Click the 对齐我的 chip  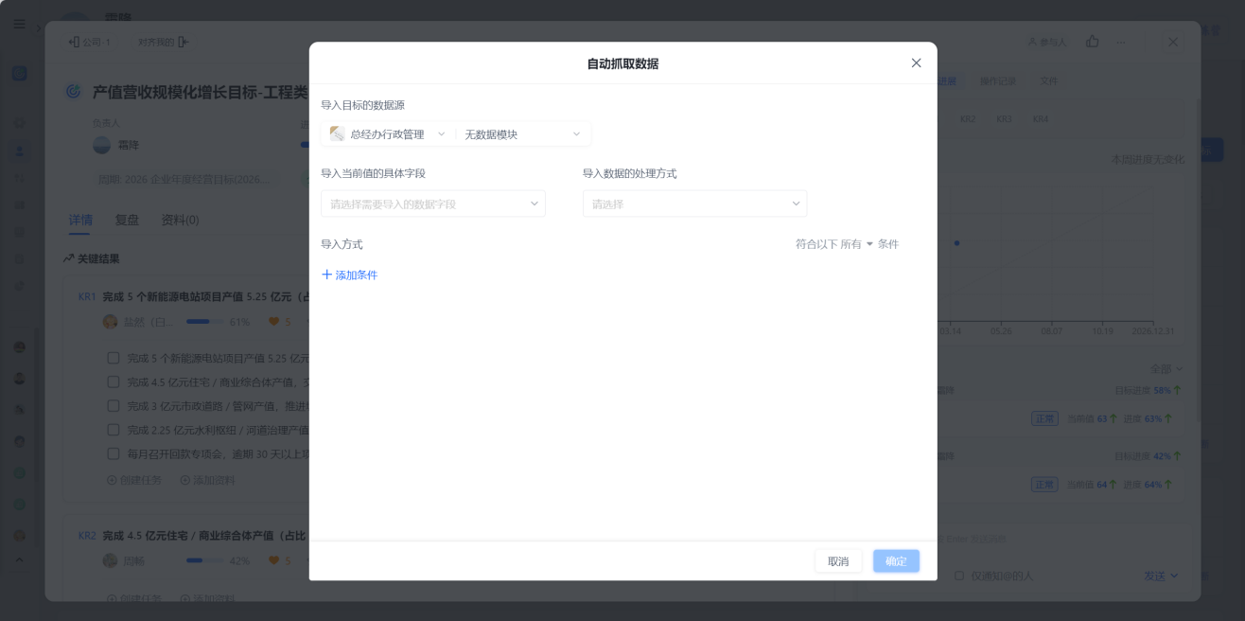click(x=164, y=42)
